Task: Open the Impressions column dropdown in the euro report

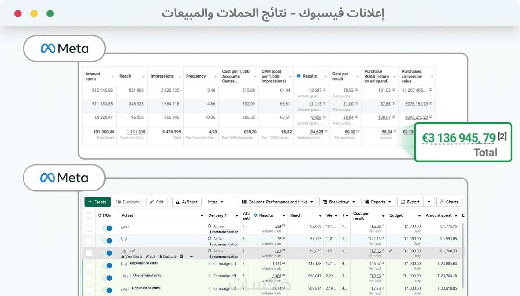Action: [179, 76]
